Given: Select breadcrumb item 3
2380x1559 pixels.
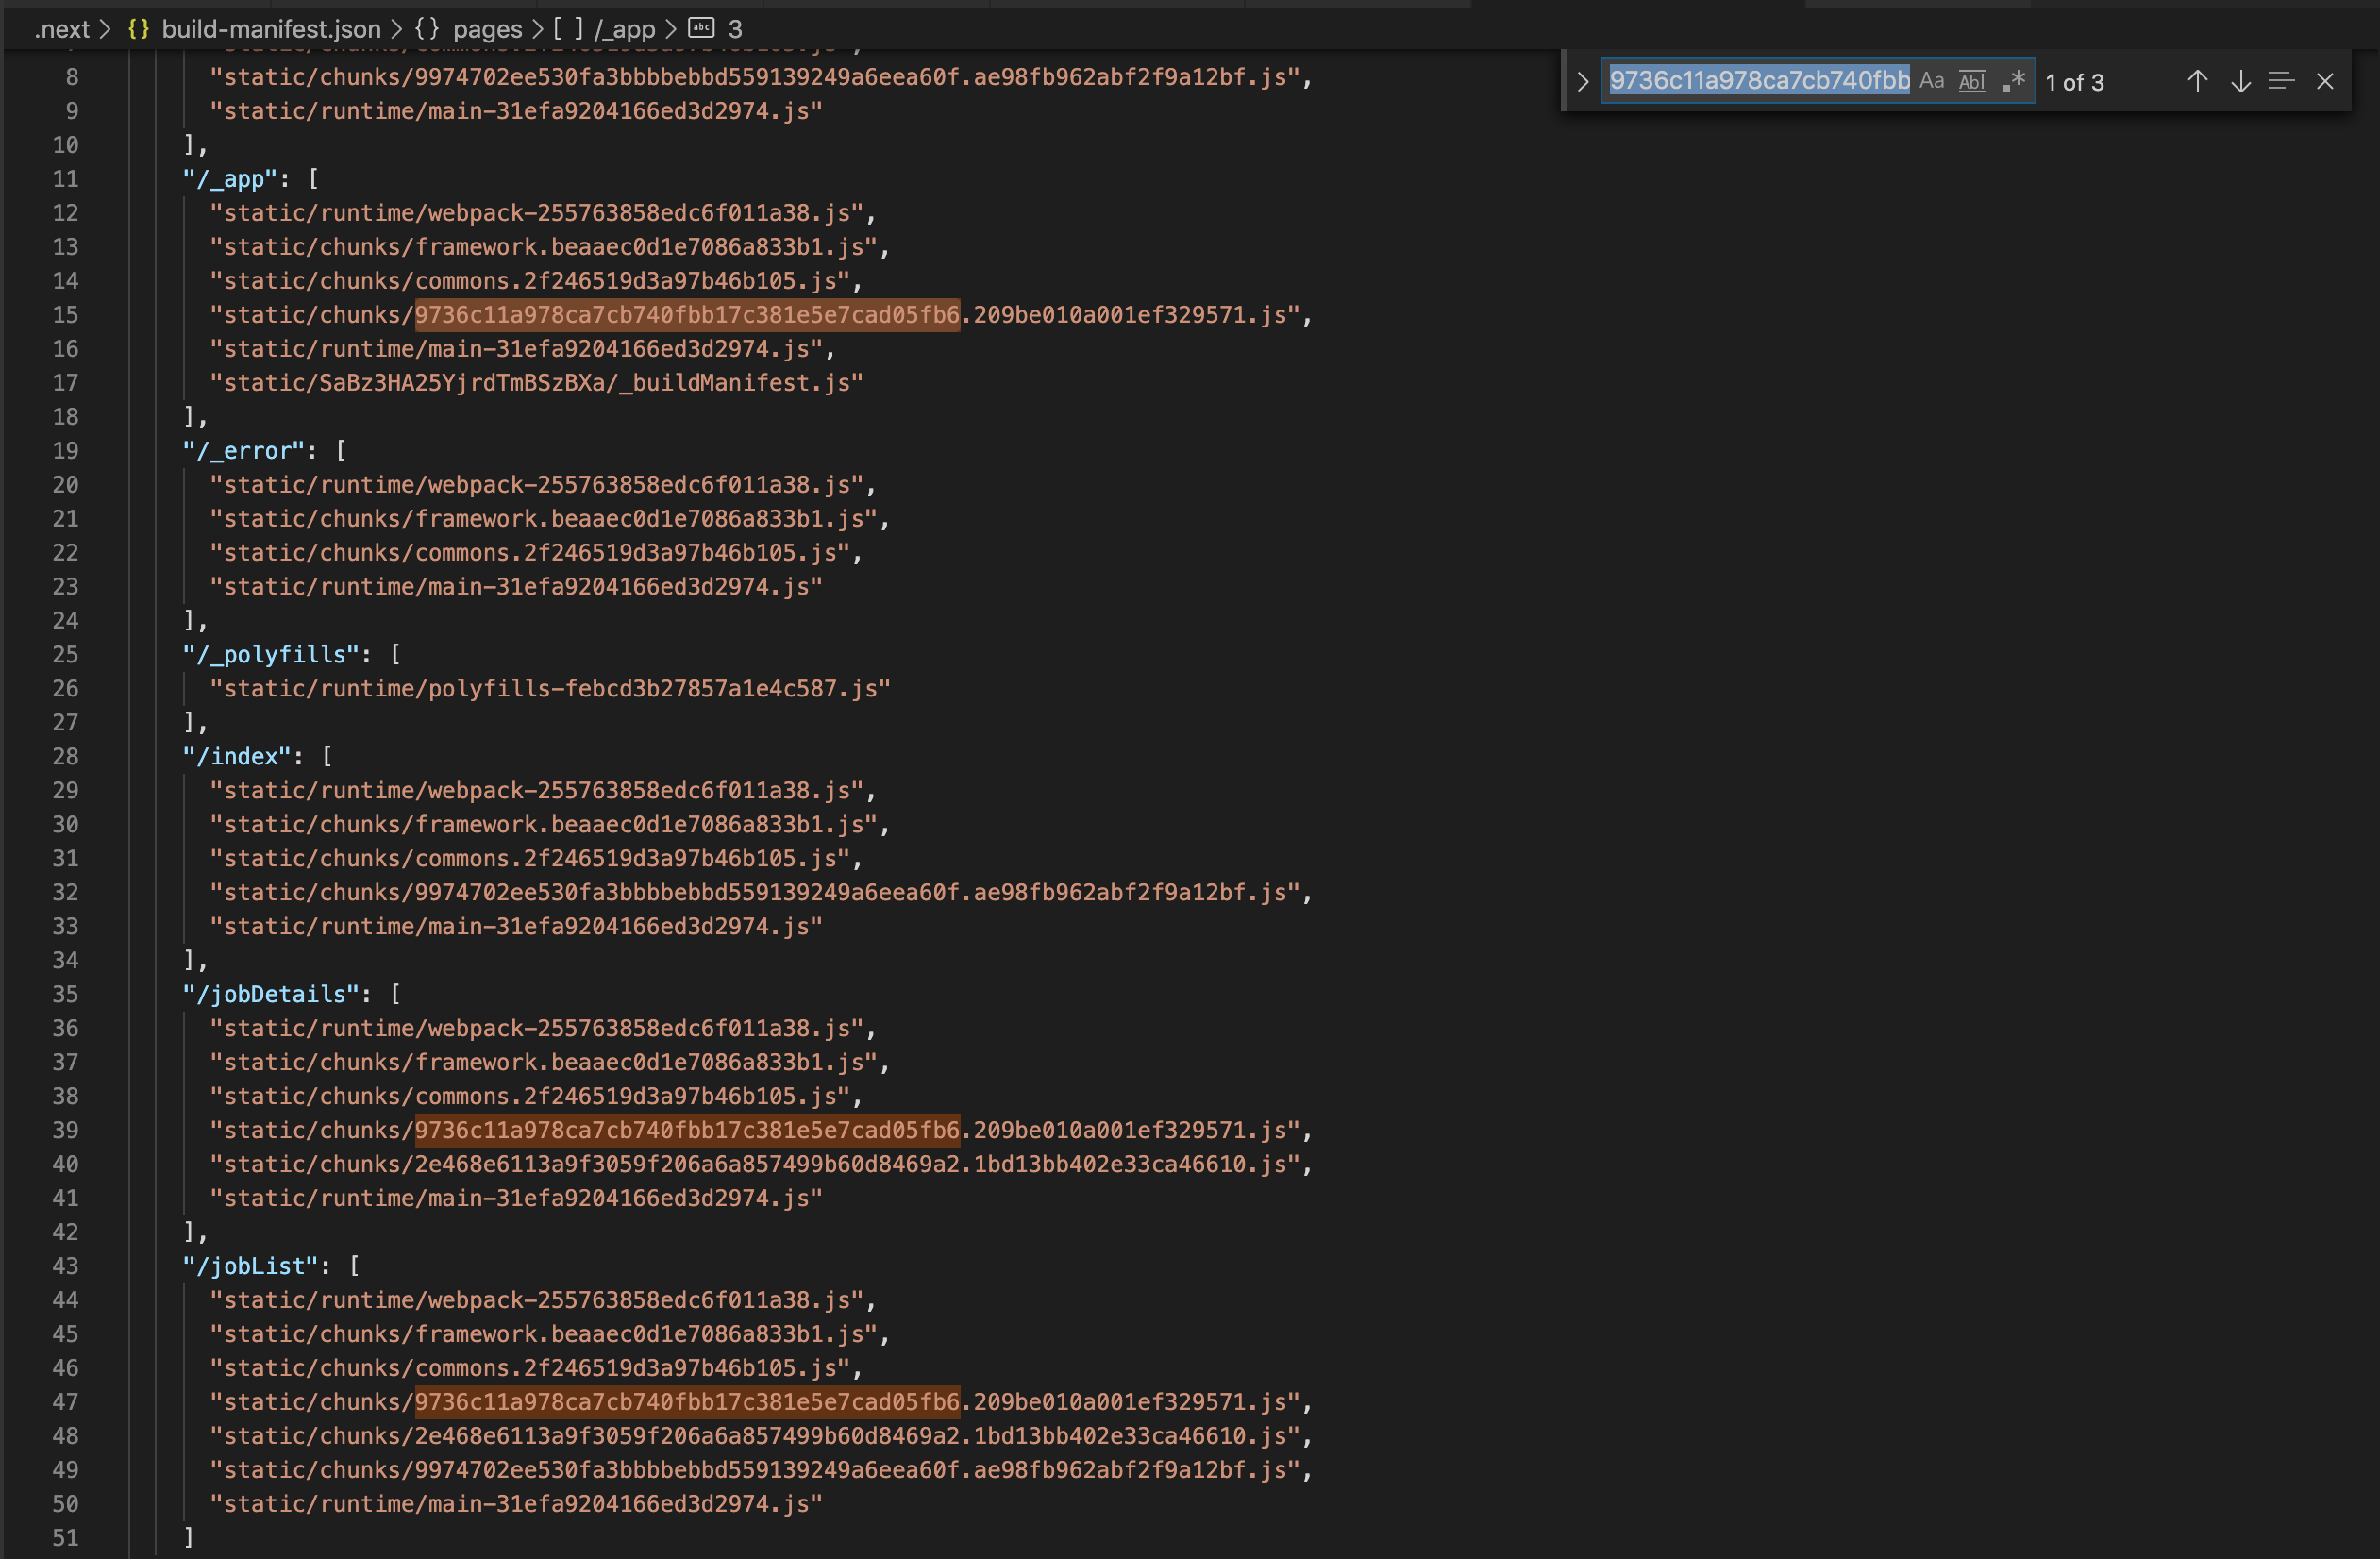Looking at the screenshot, I should coord(735,29).
